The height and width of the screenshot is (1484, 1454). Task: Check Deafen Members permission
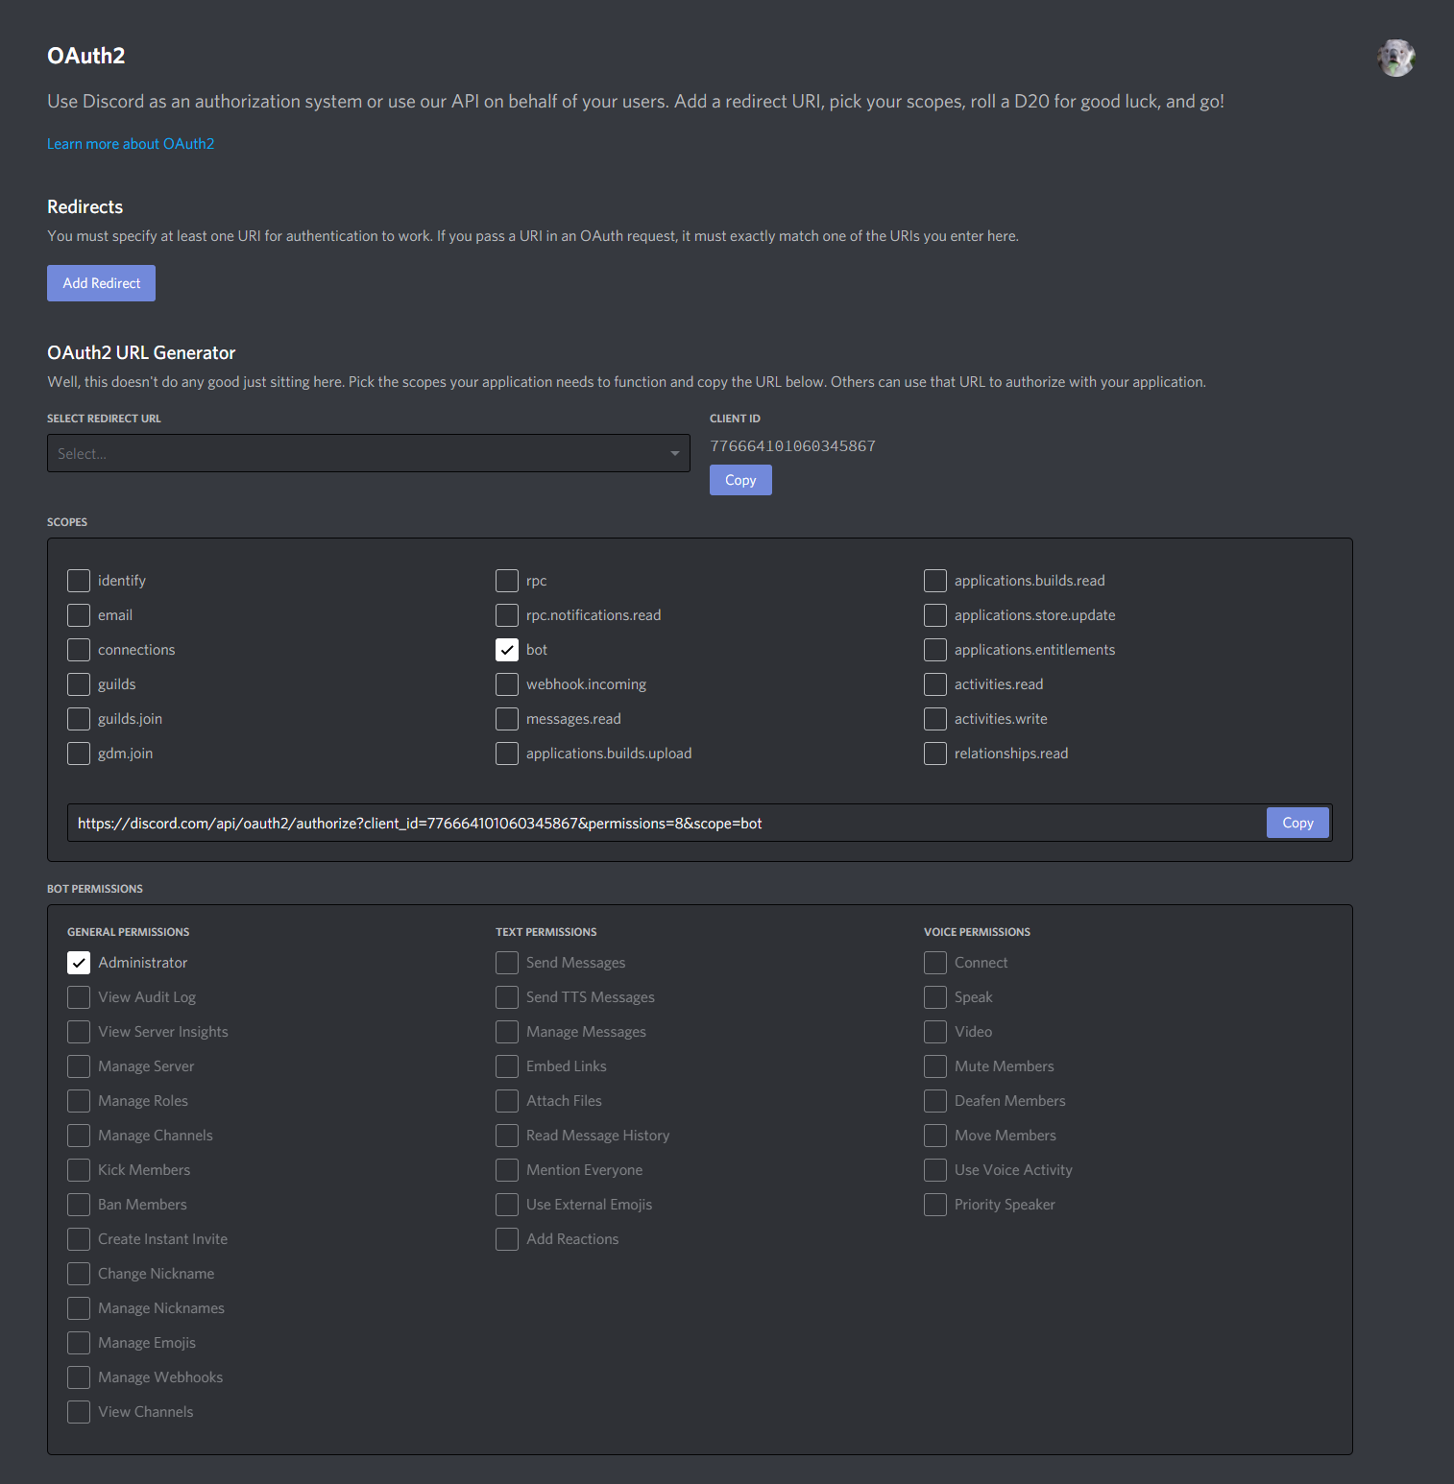coord(935,1101)
